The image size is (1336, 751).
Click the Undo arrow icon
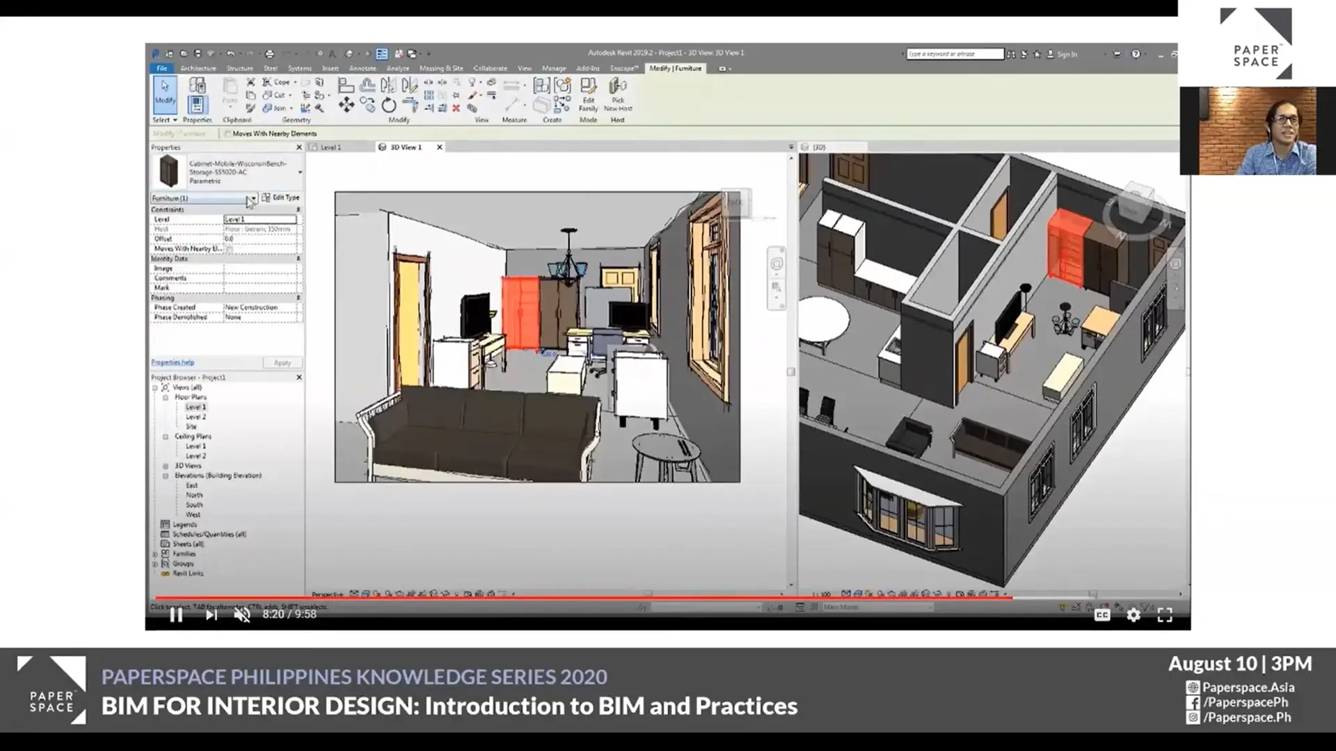[230, 54]
